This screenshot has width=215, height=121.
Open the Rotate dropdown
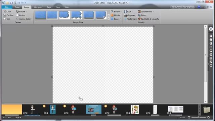click(x=21, y=12)
